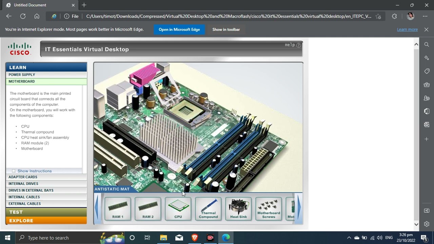434x244 pixels.
Task: Click the Cisco logo
Action: (20, 49)
